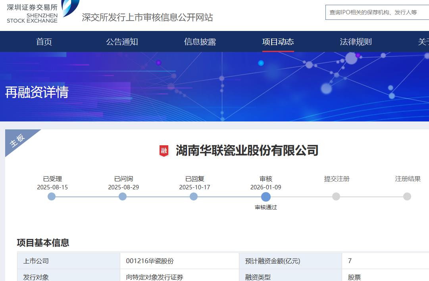The image size is (429, 281).
Task: Open the 首页 navigation tab
Action: pyautogui.click(x=44, y=42)
